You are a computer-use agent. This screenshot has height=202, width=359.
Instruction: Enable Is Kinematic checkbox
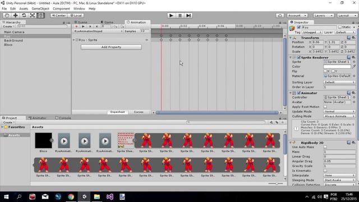325,171
